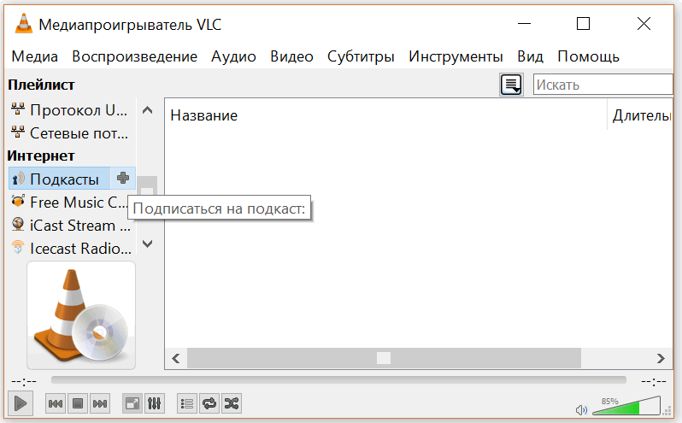This screenshot has width=682, height=423.
Task: Adjust volume slider at 85%
Action: click(x=626, y=406)
